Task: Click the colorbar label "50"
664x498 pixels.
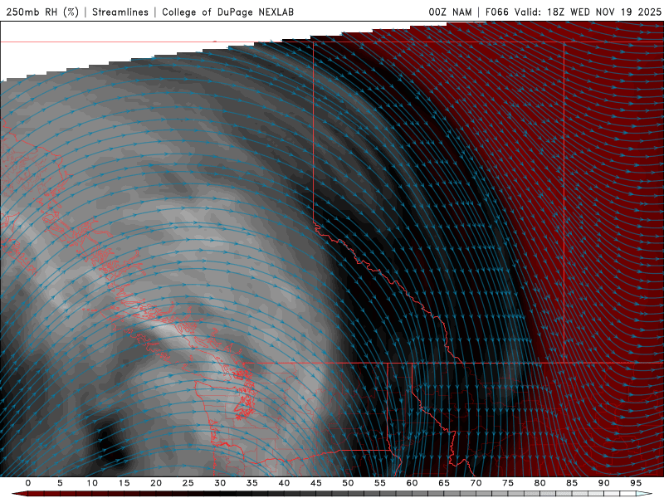Action: pyautogui.click(x=348, y=483)
